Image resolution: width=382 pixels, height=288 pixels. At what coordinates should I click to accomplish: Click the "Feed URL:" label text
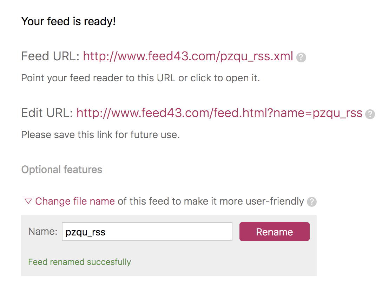50,56
